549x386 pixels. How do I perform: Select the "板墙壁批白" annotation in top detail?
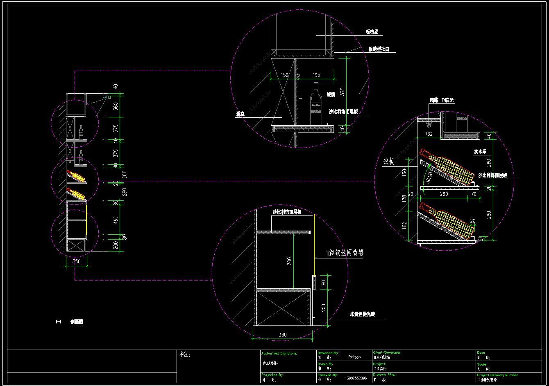379,49
